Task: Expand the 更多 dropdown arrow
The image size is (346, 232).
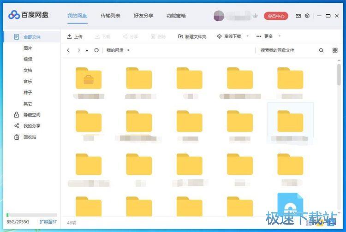Action: (280, 36)
